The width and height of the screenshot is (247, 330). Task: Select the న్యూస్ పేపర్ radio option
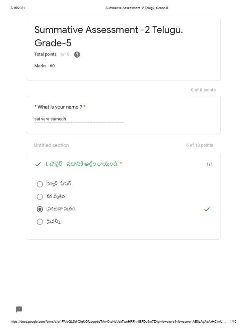(x=40, y=184)
